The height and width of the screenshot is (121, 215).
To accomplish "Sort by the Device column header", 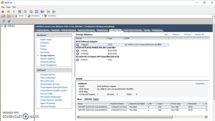I will [91, 39].
